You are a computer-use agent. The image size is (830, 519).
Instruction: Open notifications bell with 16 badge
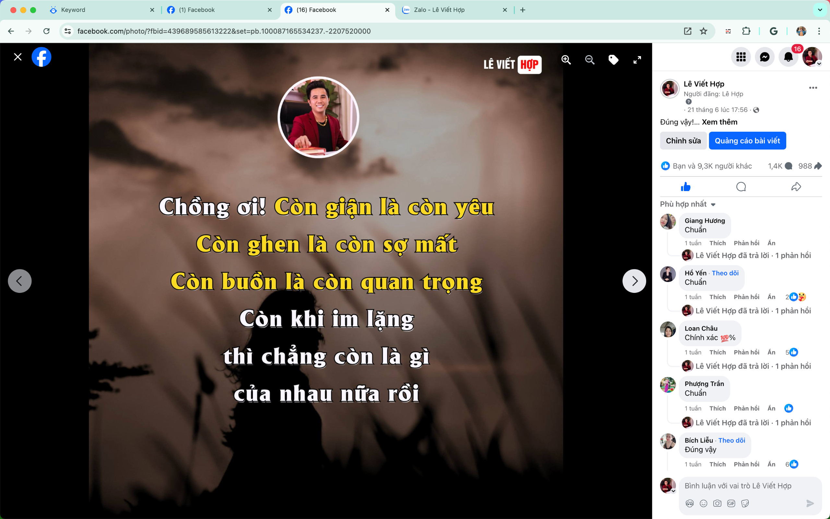tap(788, 57)
